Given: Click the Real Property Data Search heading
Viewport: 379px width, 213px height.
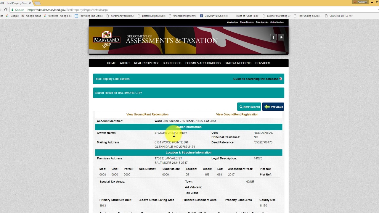Looking at the screenshot, I should click(112, 79).
